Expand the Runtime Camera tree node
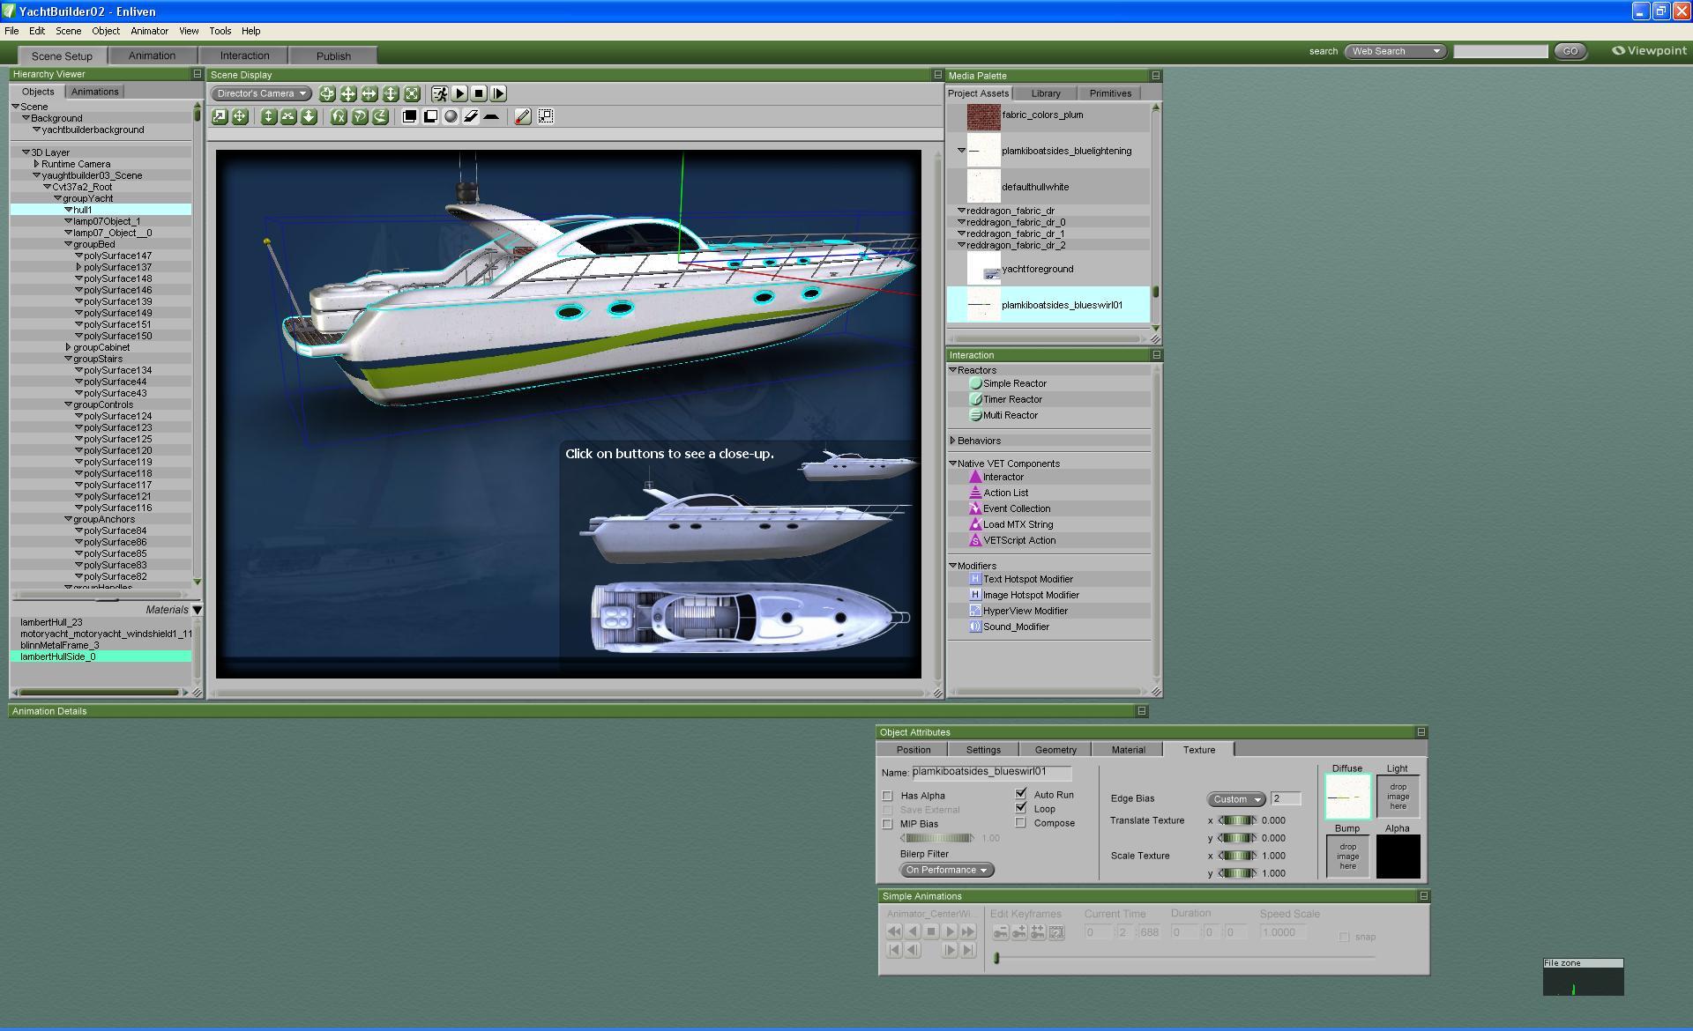 [x=36, y=164]
